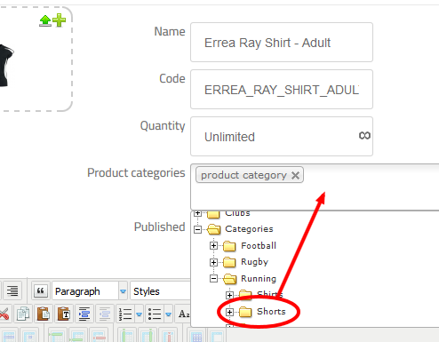Select the Rugby category in tree
This screenshot has width=439, height=342.
[254, 262]
